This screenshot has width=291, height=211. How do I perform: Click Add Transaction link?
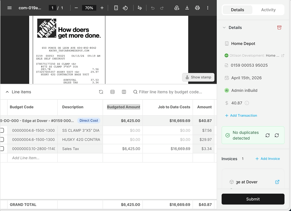pyautogui.click(x=241, y=116)
